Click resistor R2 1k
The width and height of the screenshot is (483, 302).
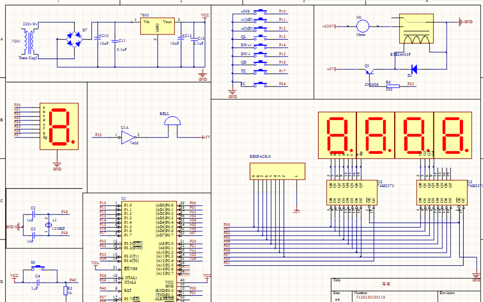click(65, 290)
